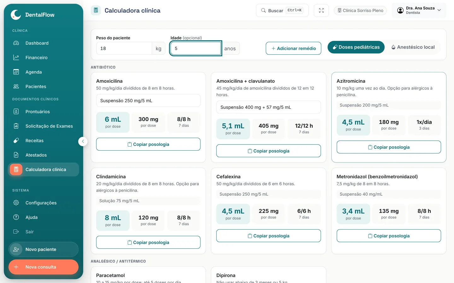Image resolution: width=454 pixels, height=283 pixels.
Task: Go to the Pacientes people icon
Action: point(16,86)
